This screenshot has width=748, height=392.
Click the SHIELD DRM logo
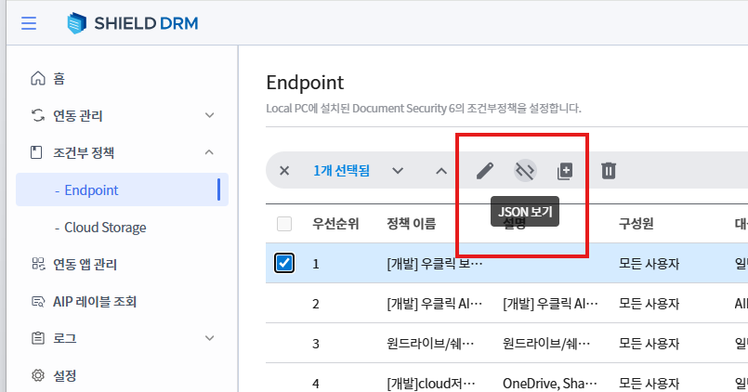coord(133,22)
